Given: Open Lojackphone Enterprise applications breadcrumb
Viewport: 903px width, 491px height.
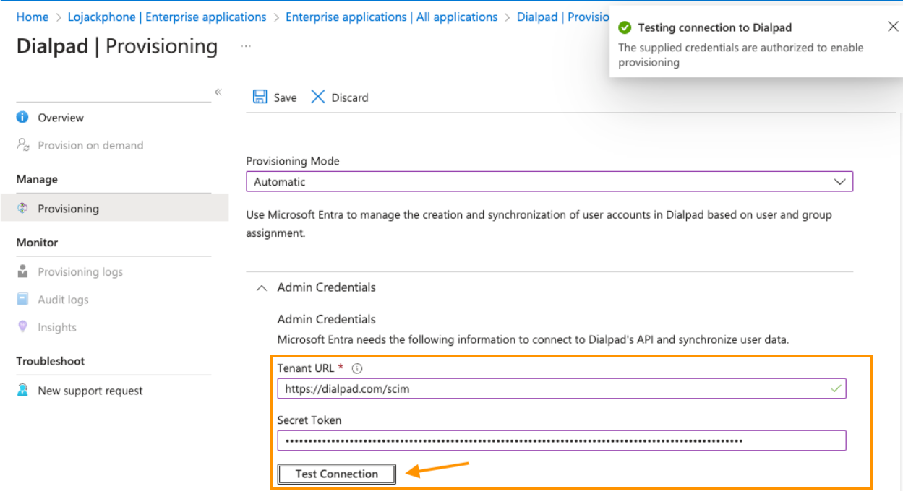Looking at the screenshot, I should [x=167, y=17].
